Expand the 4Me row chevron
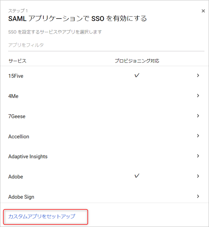 point(198,96)
